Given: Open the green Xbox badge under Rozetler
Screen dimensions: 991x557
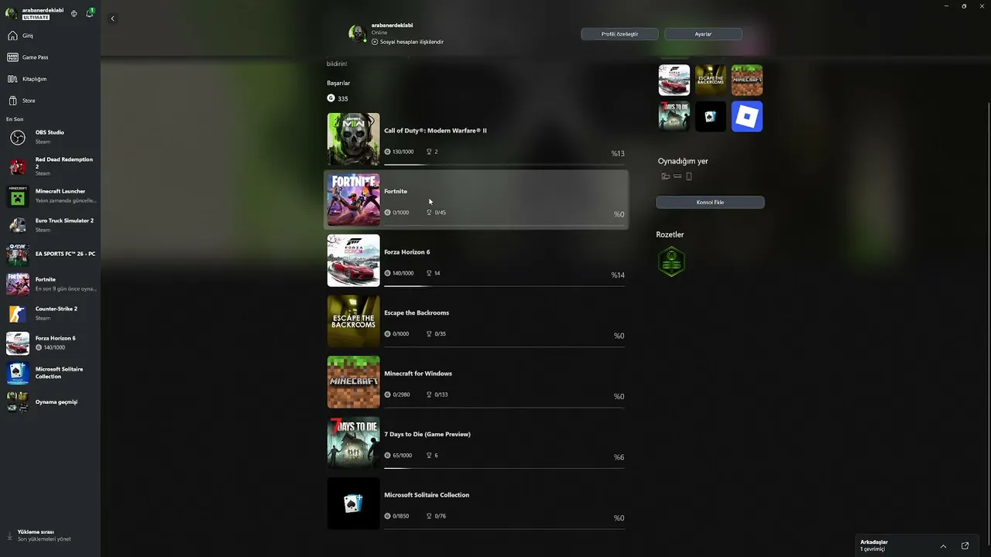Looking at the screenshot, I should click(x=671, y=261).
